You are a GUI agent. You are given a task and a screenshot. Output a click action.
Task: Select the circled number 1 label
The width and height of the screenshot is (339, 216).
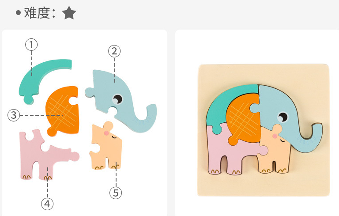31,45
